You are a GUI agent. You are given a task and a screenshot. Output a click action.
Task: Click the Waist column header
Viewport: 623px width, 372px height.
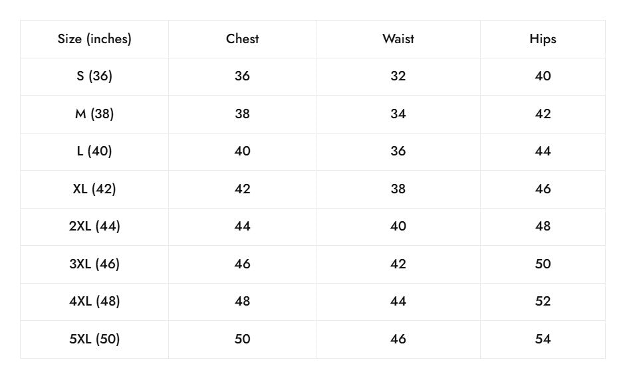(398, 39)
